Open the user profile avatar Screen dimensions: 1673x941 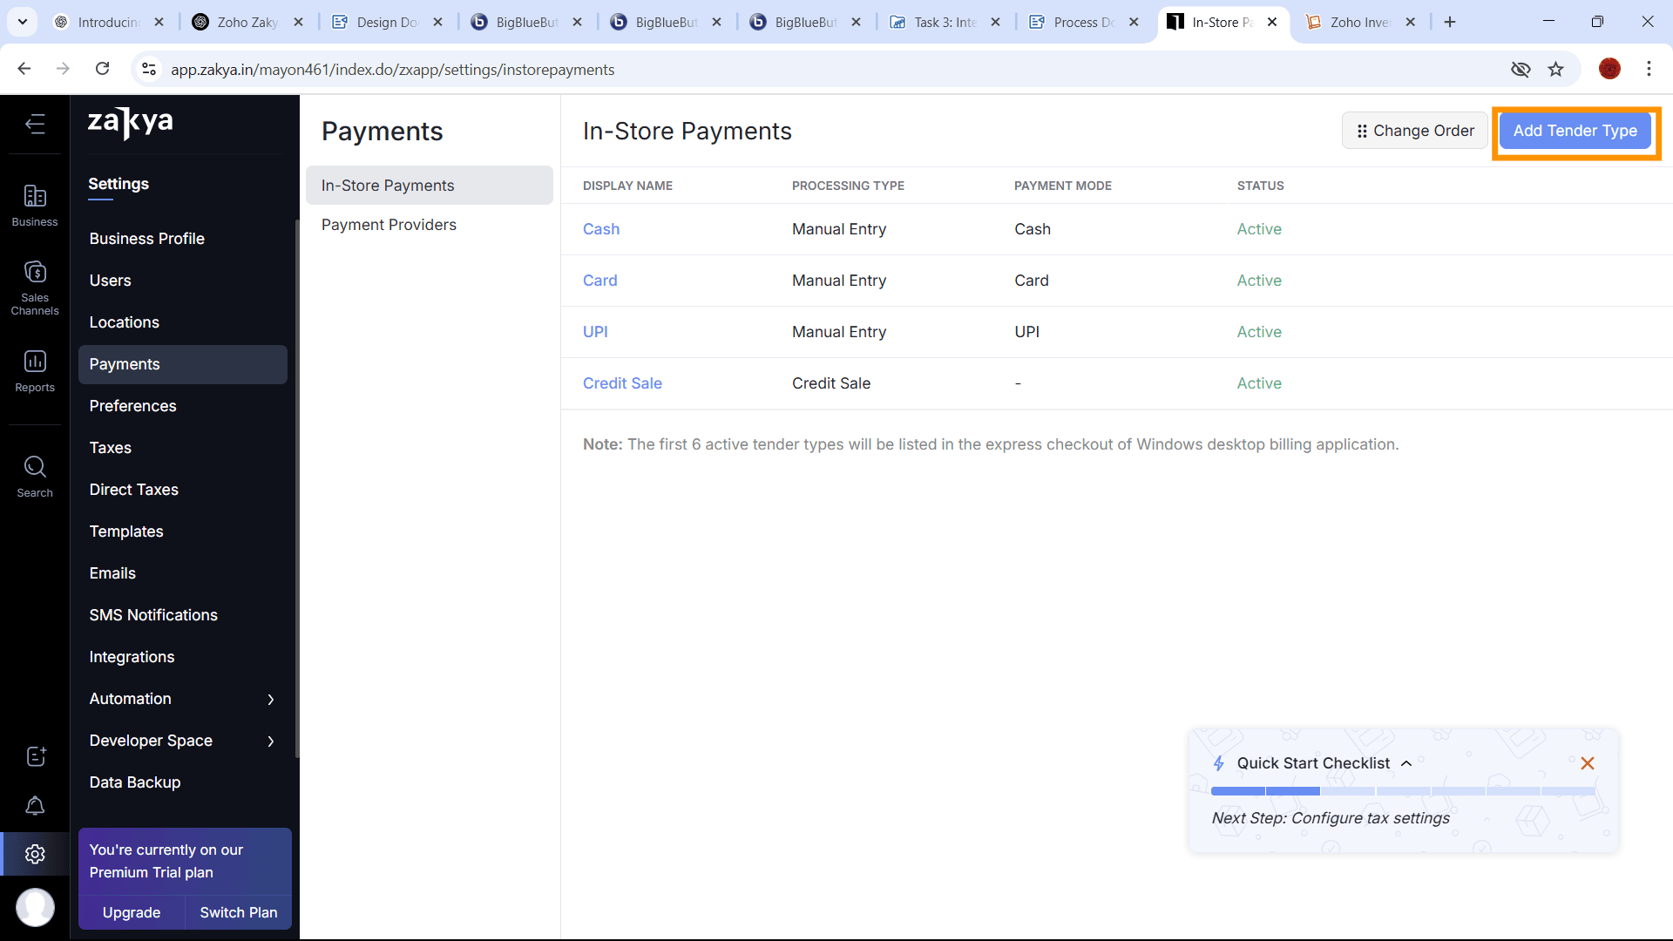pos(35,907)
